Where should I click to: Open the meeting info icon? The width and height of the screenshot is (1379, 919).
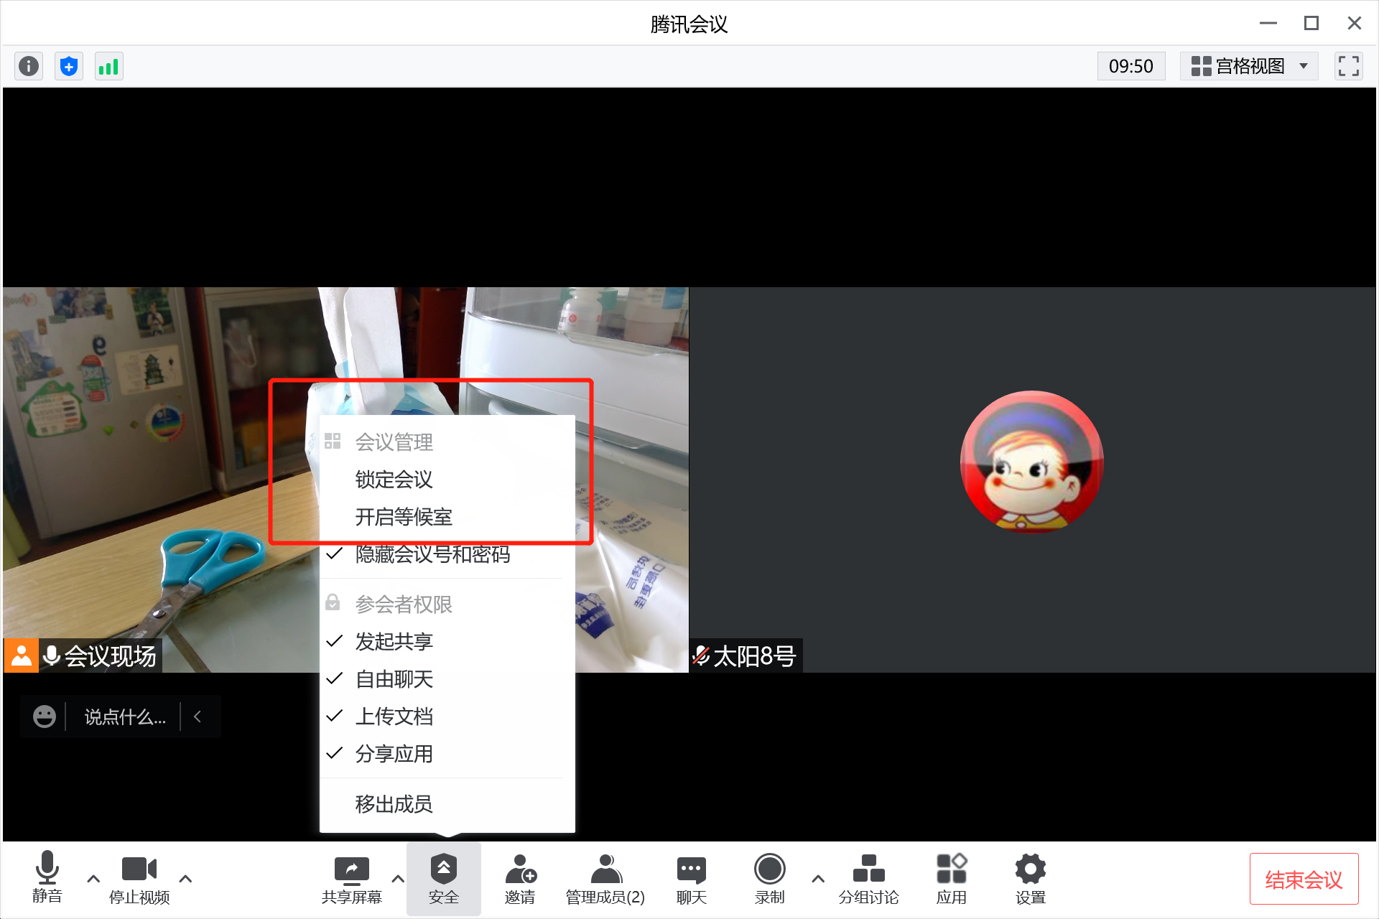pyautogui.click(x=29, y=67)
